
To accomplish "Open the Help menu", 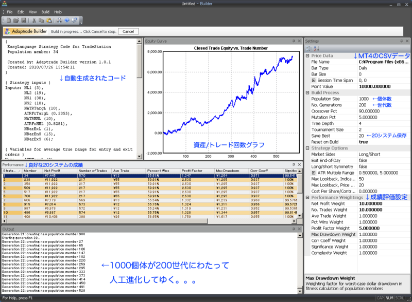I will click(58, 12).
